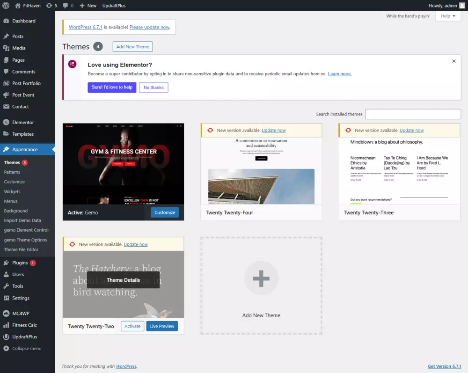Open the FitHaven site home icon
This screenshot has width=468, height=373.
18,5
